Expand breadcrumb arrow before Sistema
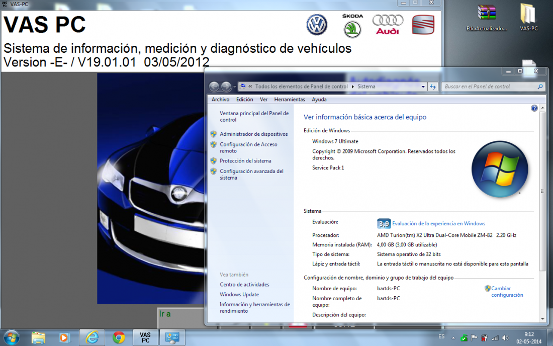Screen dimensions: 553x346 coord(353,86)
